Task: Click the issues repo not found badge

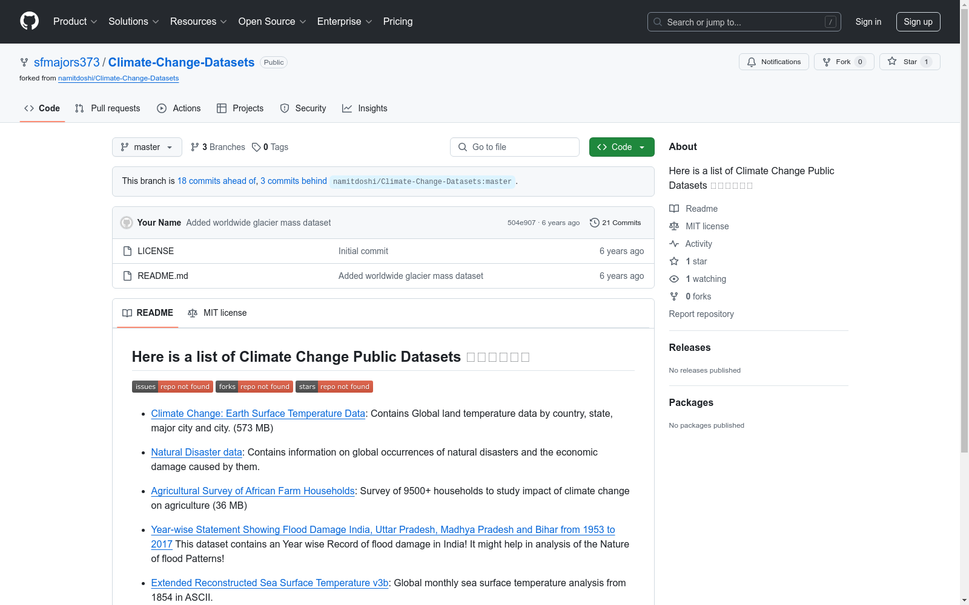Action: pos(173,387)
